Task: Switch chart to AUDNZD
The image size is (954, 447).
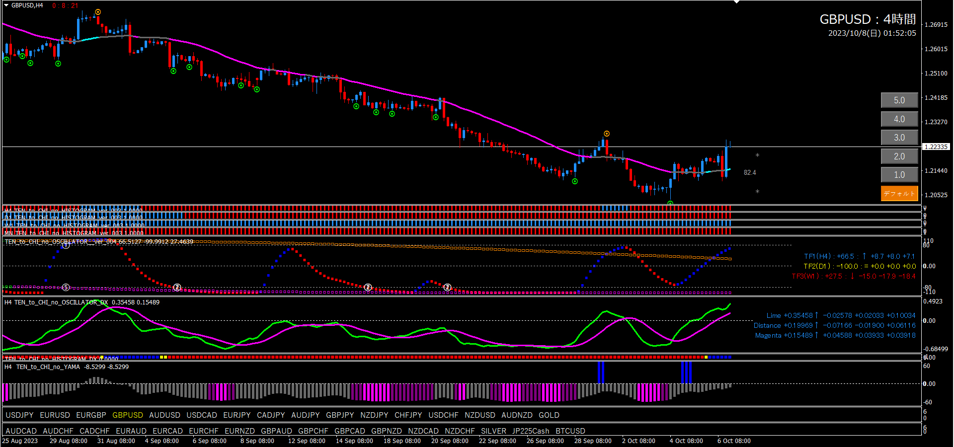Action: tap(517, 415)
